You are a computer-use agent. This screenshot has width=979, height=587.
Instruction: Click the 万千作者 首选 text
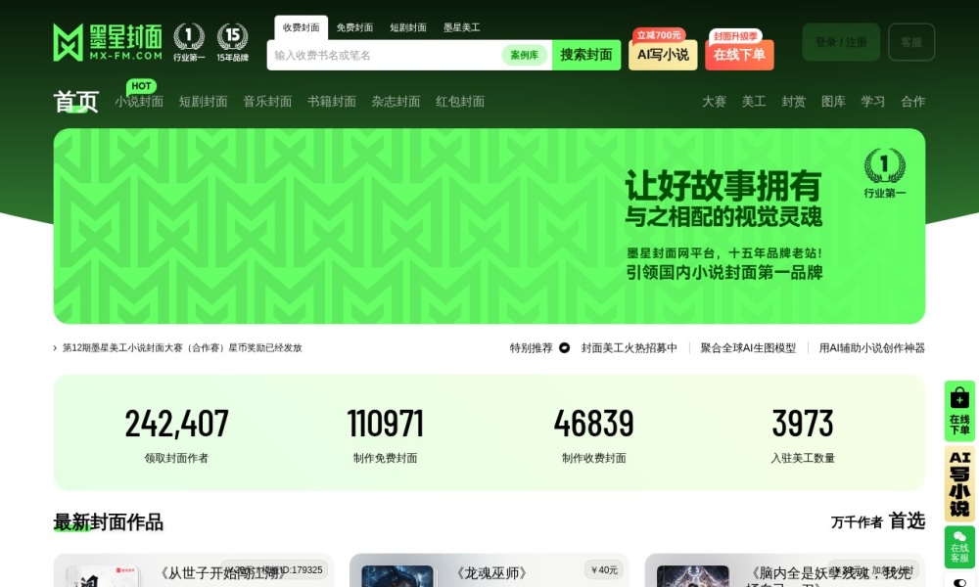[x=878, y=521]
